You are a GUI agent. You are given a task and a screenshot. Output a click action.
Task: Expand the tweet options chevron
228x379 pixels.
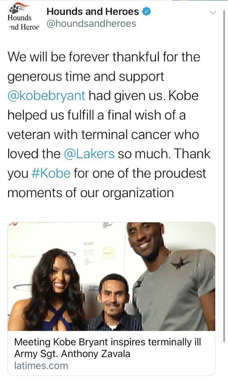coord(213,13)
